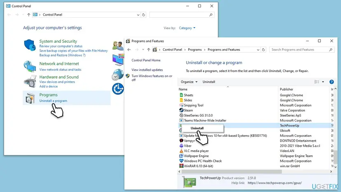Open address bar dropdown in Control Panel
The width and height of the screenshot is (341, 192).
[138, 15]
